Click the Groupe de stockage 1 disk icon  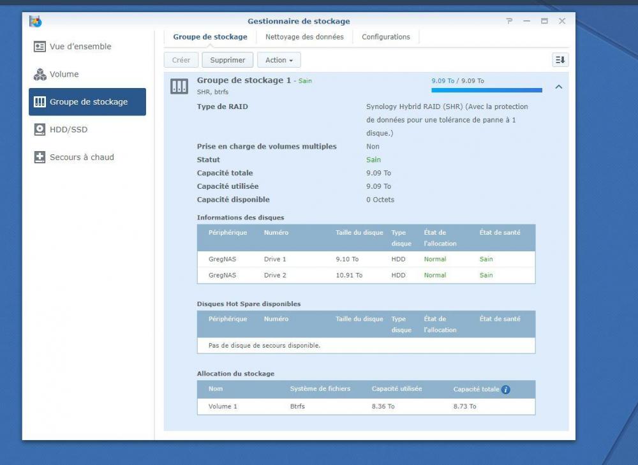pyautogui.click(x=179, y=87)
